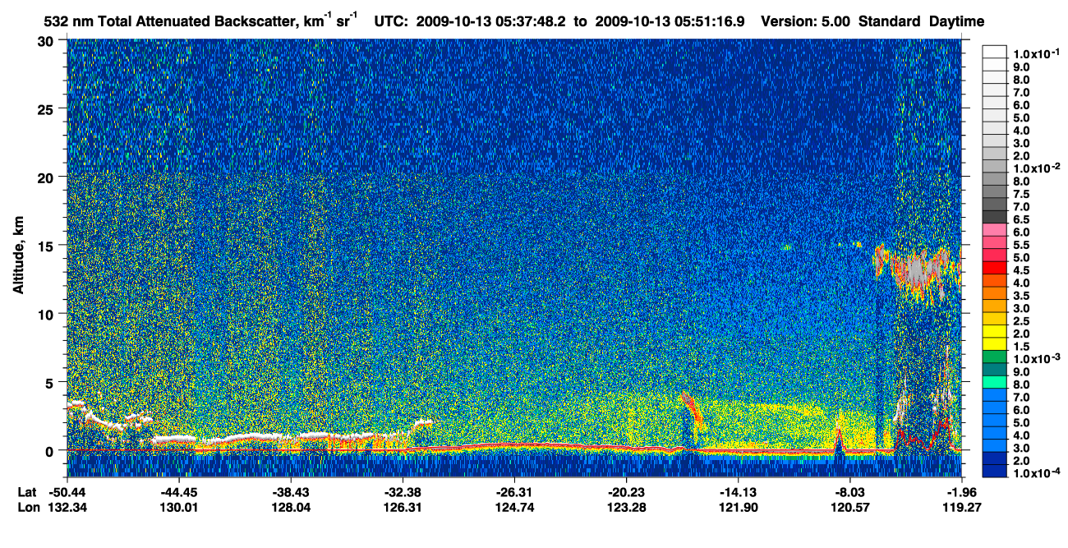Click latitude value "-50.44"
Screen dimensions: 1068x548
pyautogui.click(x=67, y=492)
